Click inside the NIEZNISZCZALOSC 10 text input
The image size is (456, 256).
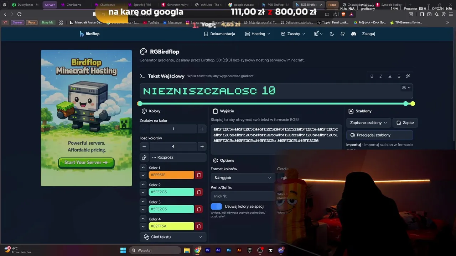coord(276,91)
